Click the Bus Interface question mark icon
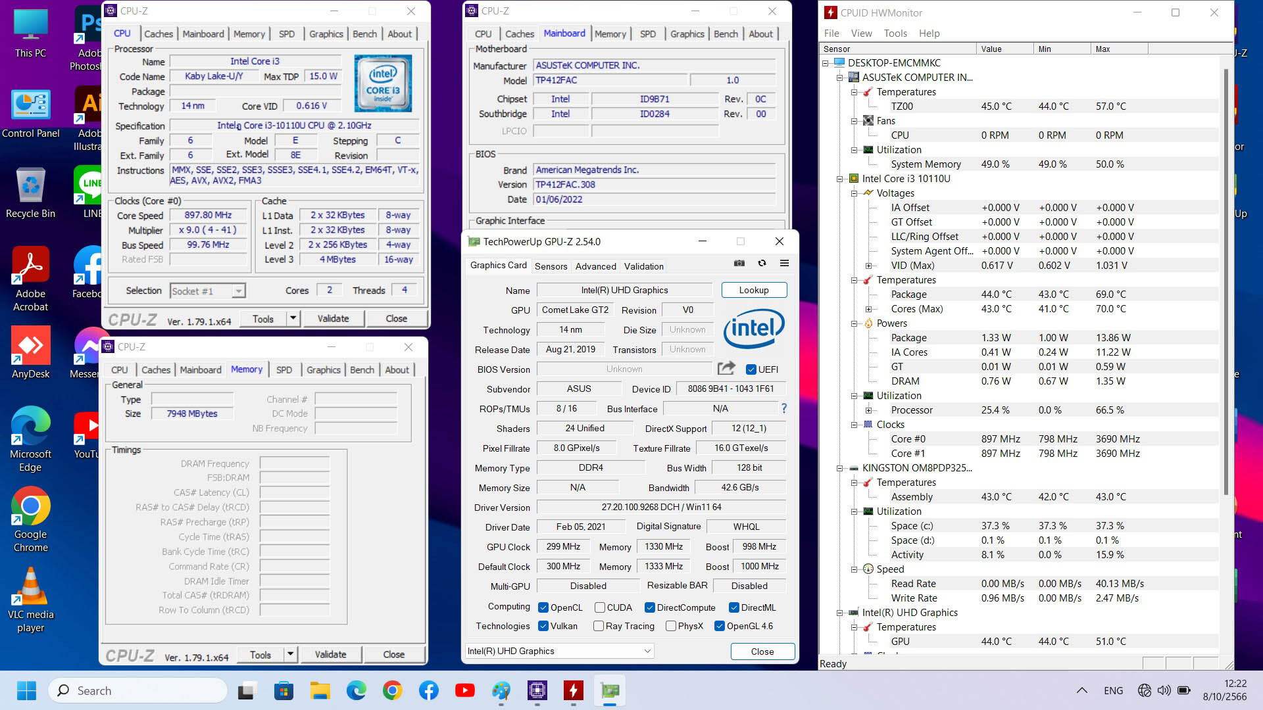Image resolution: width=1263 pixels, height=710 pixels. 783,408
